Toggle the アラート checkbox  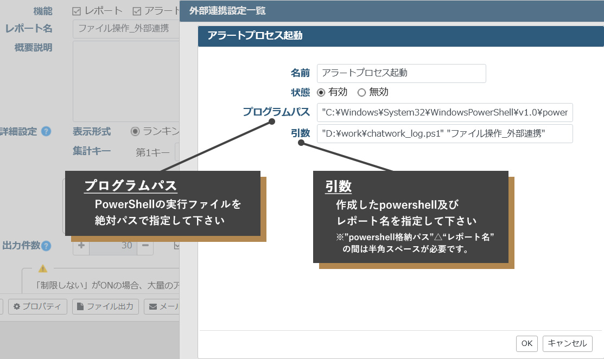[x=137, y=10]
